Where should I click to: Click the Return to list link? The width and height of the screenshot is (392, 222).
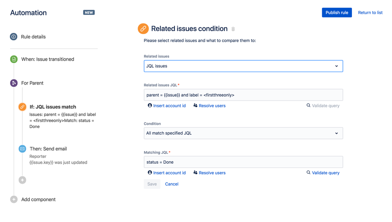[x=370, y=13]
